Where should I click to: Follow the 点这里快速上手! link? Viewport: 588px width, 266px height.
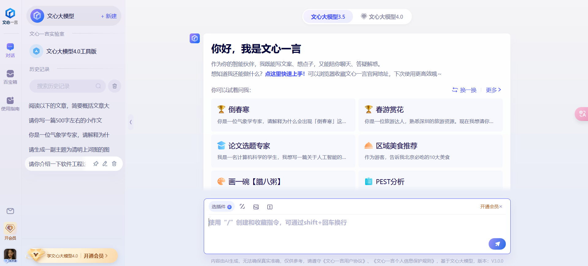pyautogui.click(x=285, y=74)
